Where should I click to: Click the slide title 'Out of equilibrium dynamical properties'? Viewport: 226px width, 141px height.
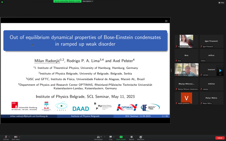tap(85, 41)
